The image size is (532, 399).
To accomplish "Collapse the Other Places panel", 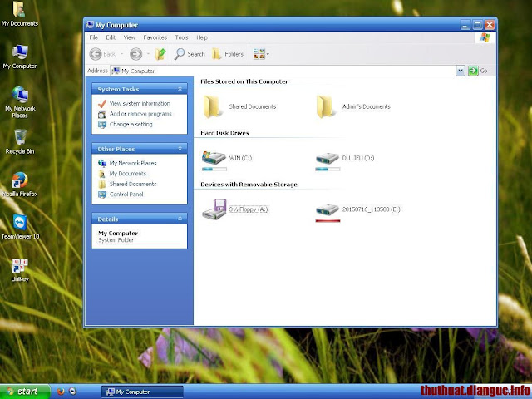I will [180, 149].
